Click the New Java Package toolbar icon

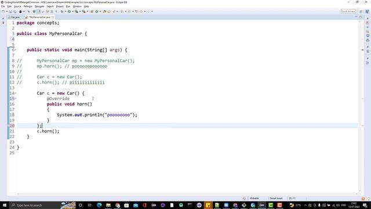92,12
